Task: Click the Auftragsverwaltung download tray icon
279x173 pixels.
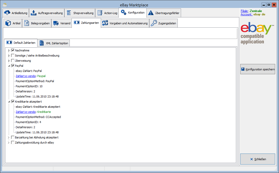Action: point(33,13)
